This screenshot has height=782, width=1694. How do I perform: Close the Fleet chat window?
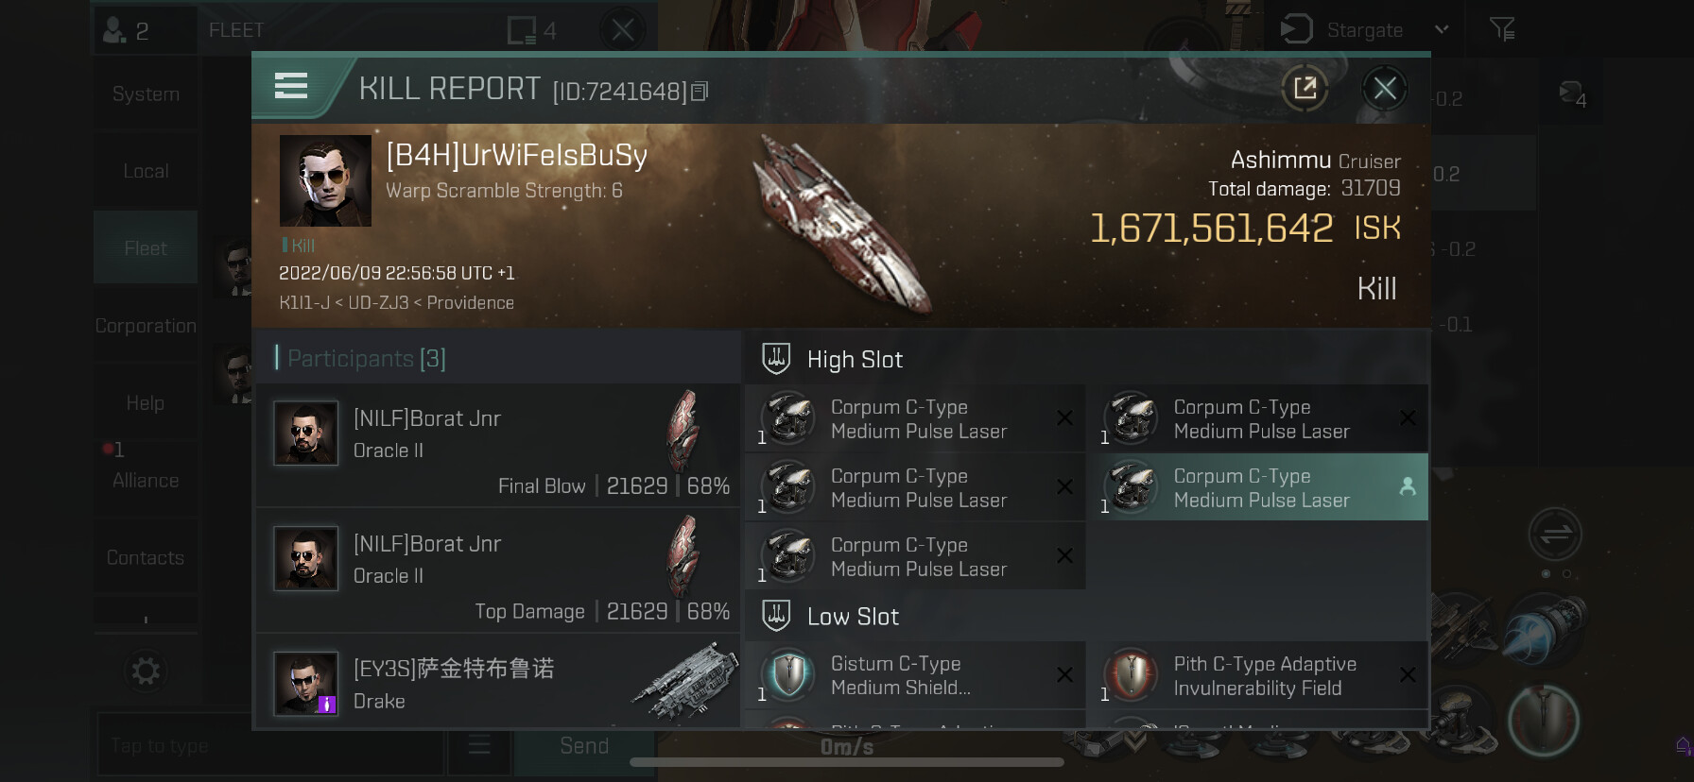coord(622,30)
